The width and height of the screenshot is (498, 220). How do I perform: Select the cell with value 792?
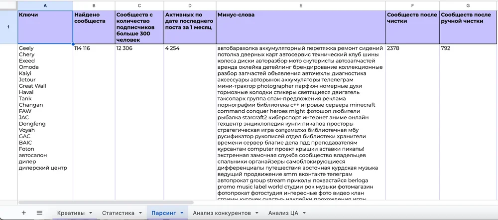click(469, 122)
